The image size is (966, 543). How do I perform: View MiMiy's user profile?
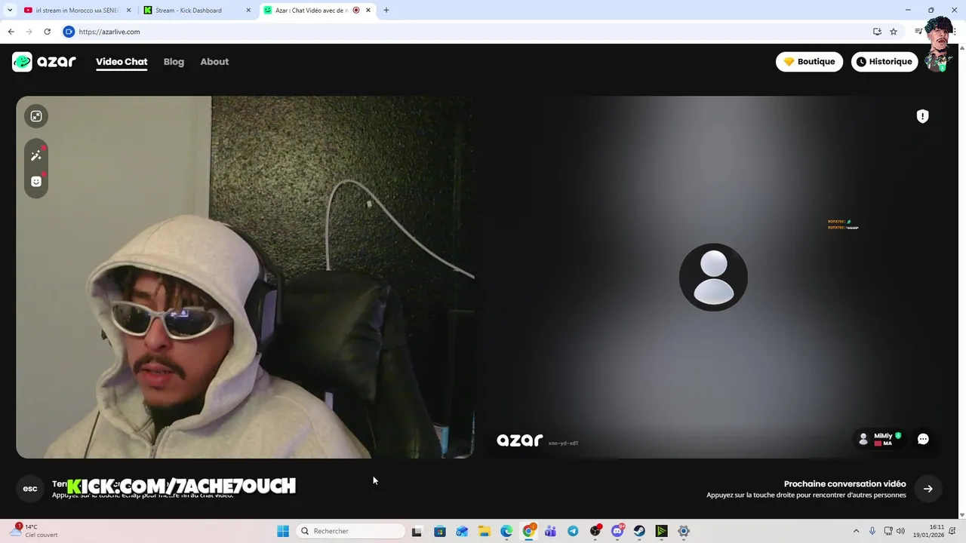880,439
